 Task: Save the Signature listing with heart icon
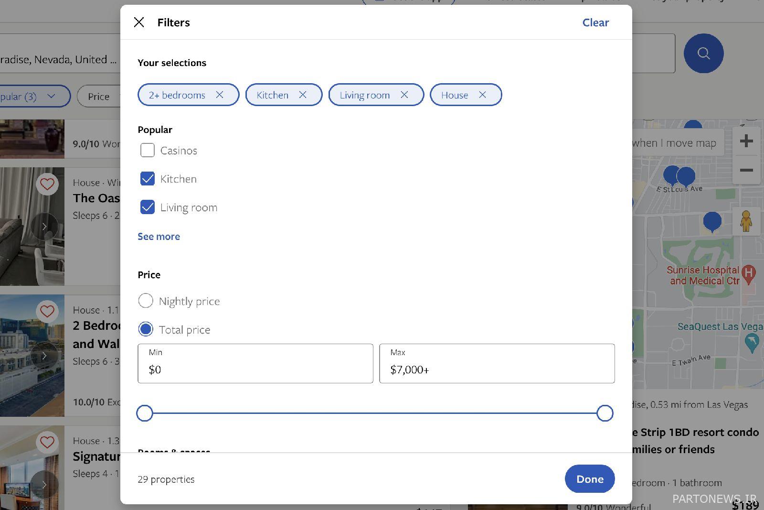47,442
